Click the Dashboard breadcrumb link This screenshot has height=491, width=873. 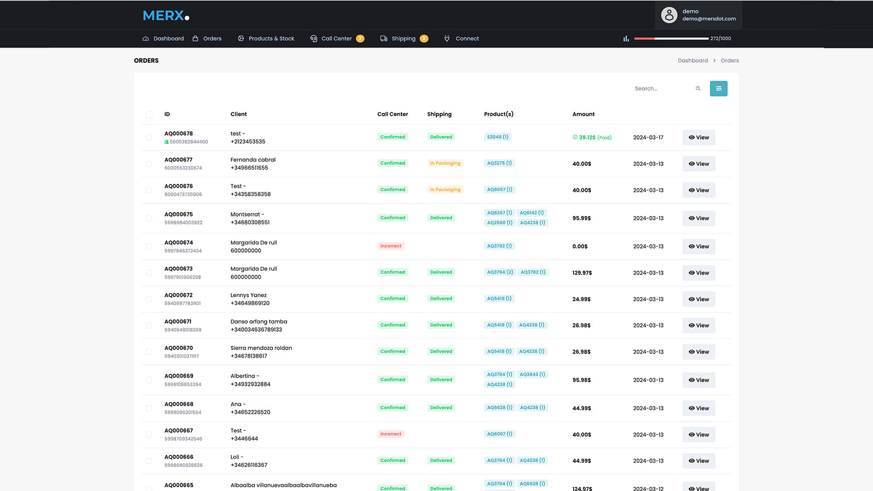(x=692, y=61)
